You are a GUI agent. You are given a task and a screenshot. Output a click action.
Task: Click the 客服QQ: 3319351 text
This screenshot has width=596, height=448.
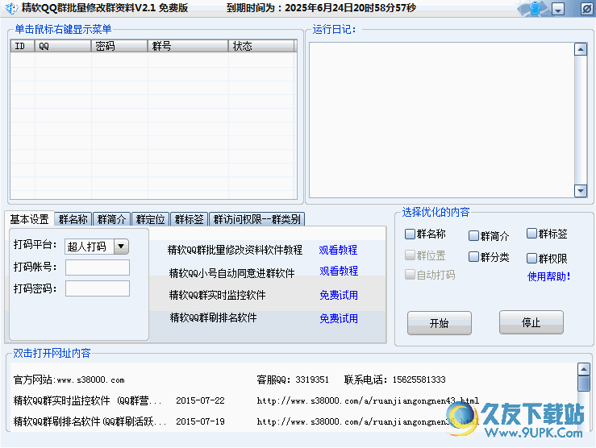293,380
